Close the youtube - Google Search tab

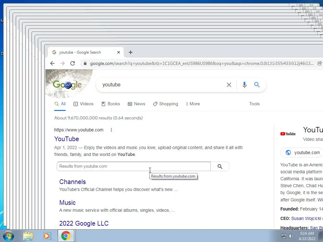[119, 52]
